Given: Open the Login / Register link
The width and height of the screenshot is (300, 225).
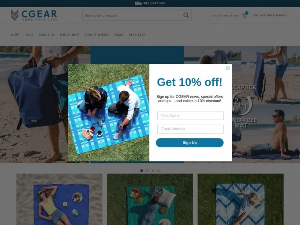Looking at the screenshot, I should coord(225,16).
